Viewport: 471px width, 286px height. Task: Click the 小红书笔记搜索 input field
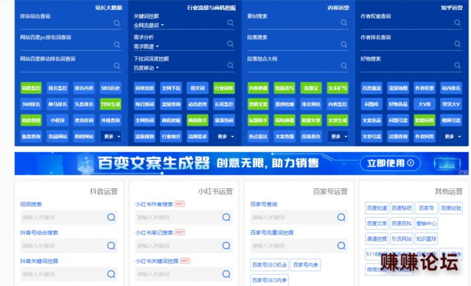184,246
